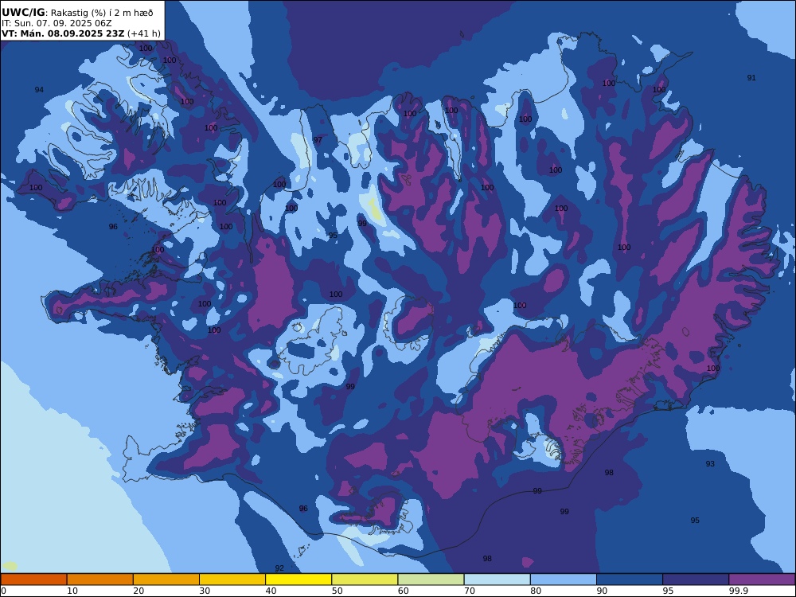Screen dimensions: 796x597
Task: Click the legend tick label "50"
Action: pos(337,591)
